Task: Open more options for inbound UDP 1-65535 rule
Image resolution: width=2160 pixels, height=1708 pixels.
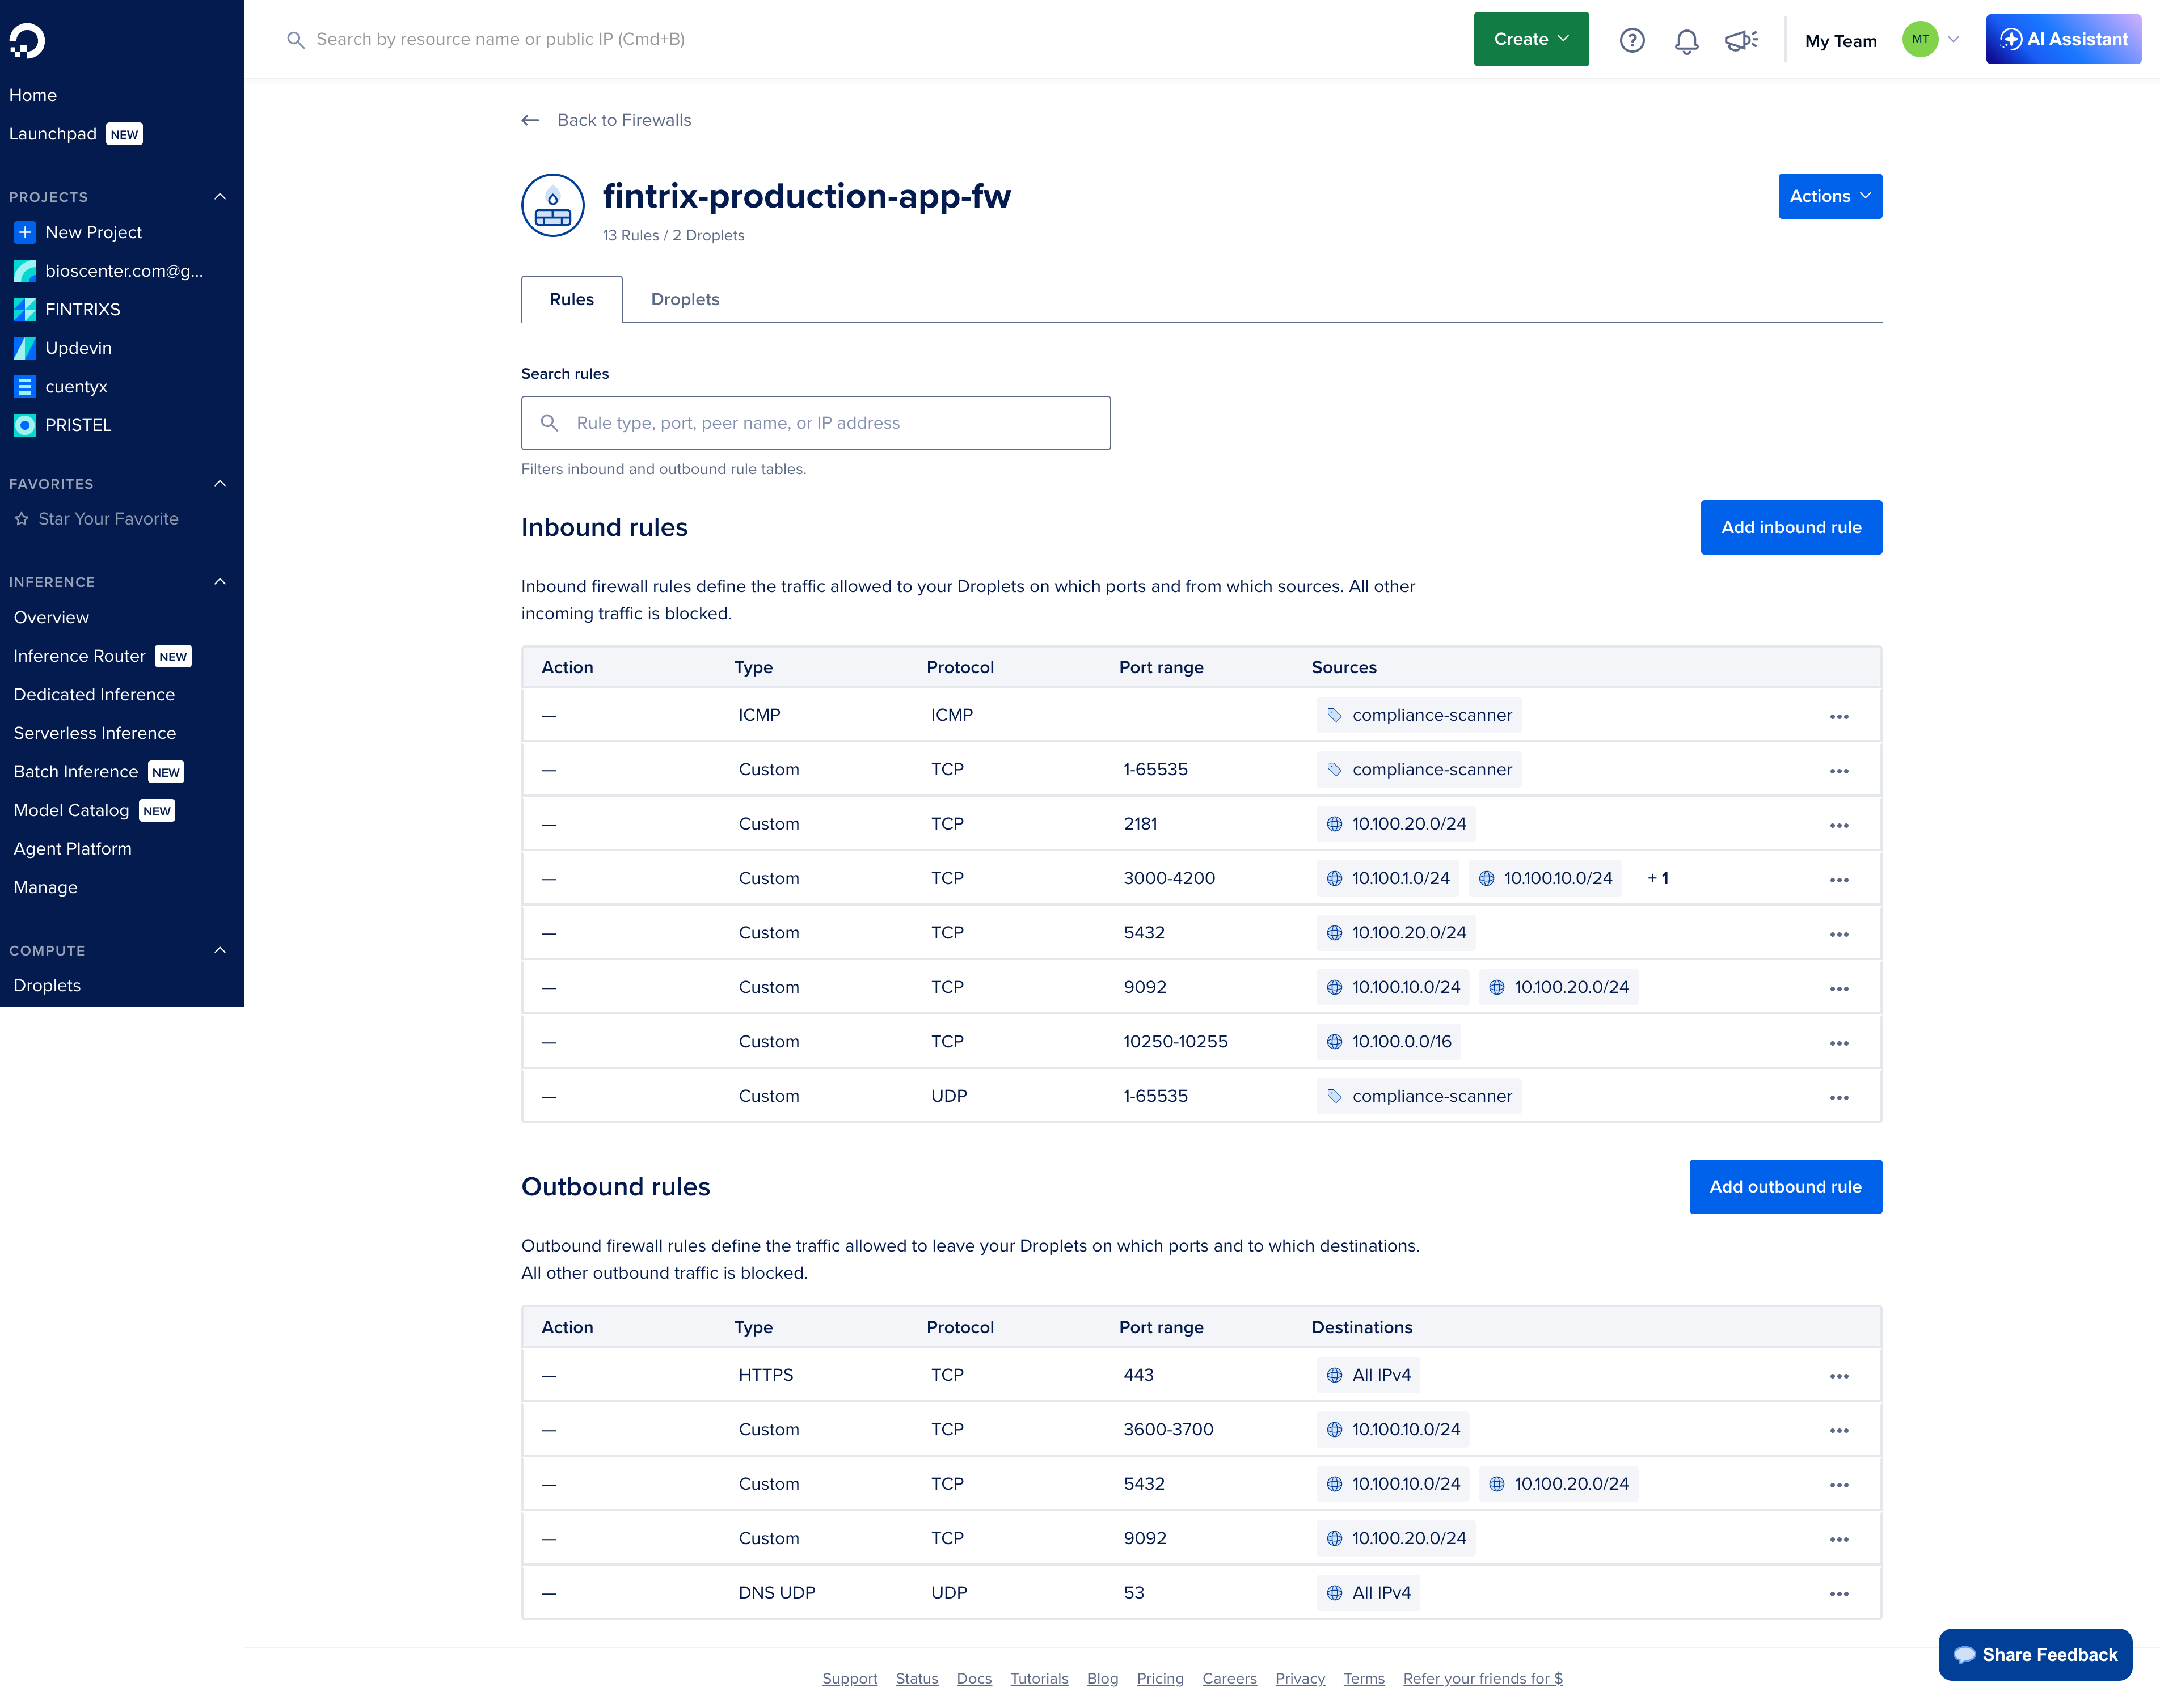Action: [x=1839, y=1097]
